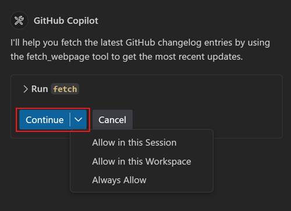Click dark background below the dropdown menu
Screen dimensions: 291x211
141,202
